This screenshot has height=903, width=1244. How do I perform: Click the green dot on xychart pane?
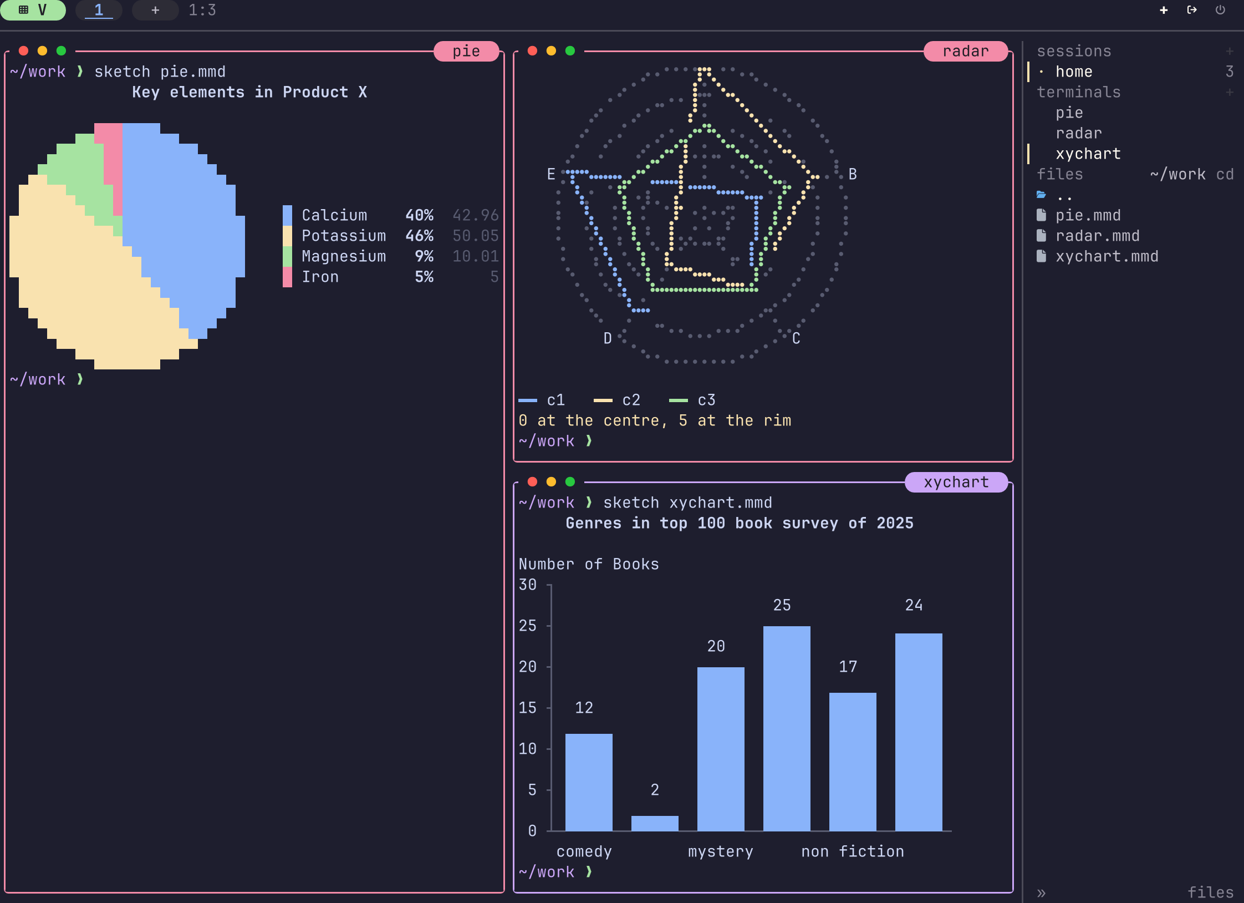click(570, 482)
